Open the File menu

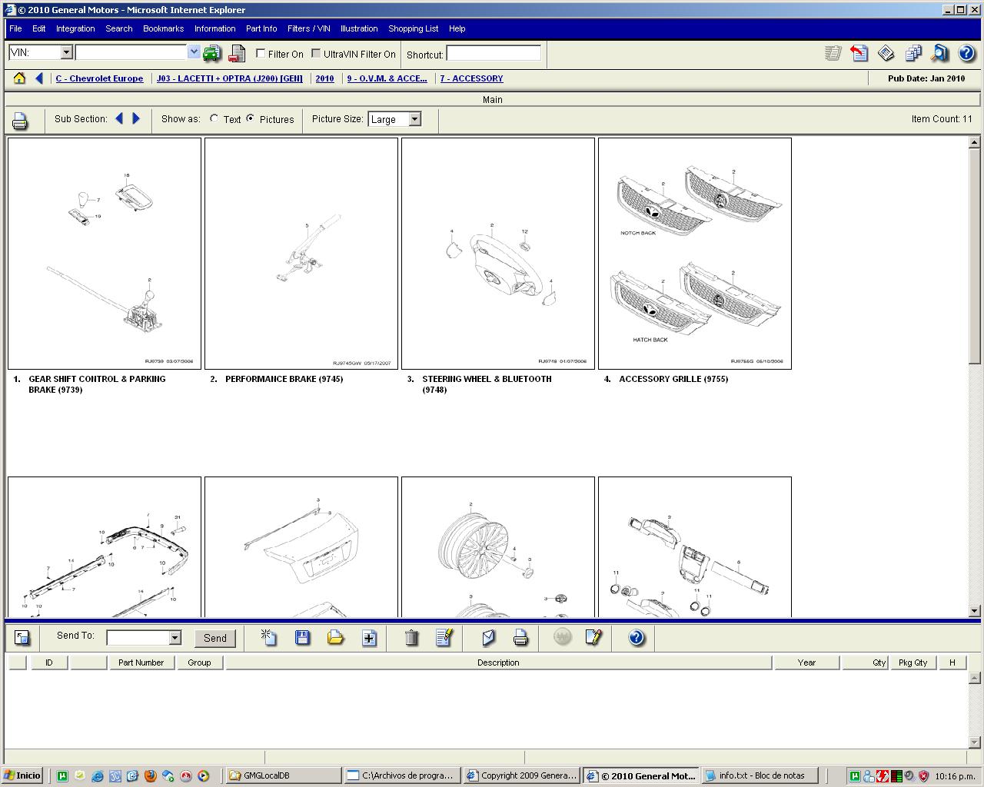click(15, 28)
